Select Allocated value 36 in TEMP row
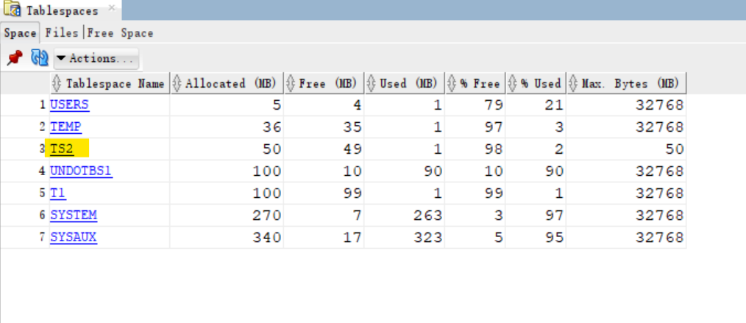 pyautogui.click(x=271, y=127)
